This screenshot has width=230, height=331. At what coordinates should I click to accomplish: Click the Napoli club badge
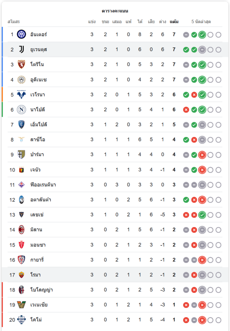(x=22, y=110)
